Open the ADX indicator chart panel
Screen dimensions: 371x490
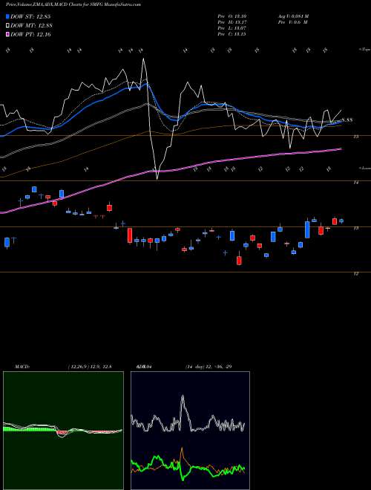190,431
